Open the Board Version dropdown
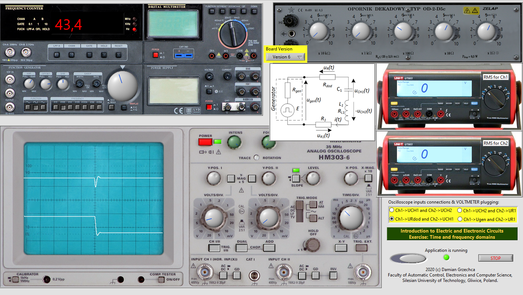523x295 pixels. (x=285, y=57)
